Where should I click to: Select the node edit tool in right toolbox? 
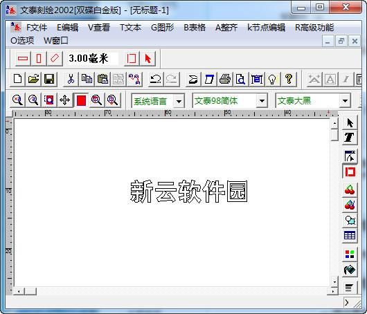coord(350,156)
